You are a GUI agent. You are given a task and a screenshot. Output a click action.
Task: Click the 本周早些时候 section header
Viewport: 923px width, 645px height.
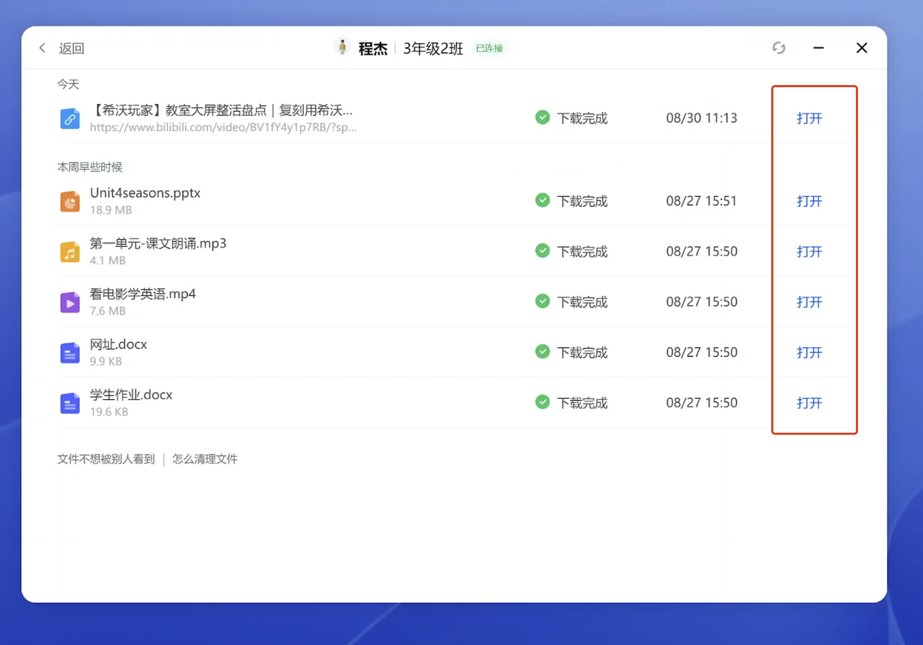click(89, 167)
